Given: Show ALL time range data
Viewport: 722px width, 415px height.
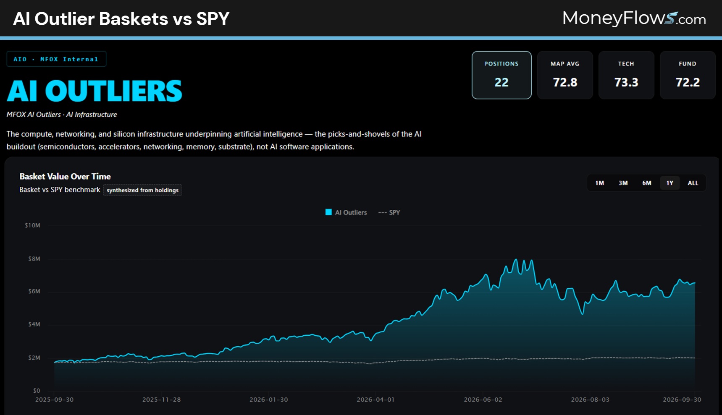Looking at the screenshot, I should 693,183.
